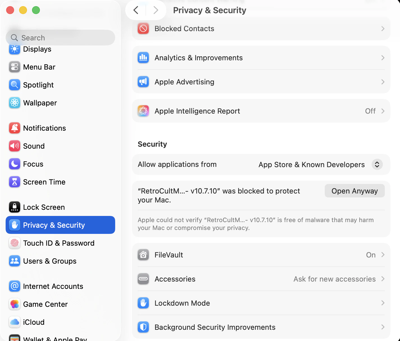Viewport: 400px width, 341px height.
Task: Open the Menu Bar settings icon
Action: pyautogui.click(x=15, y=67)
